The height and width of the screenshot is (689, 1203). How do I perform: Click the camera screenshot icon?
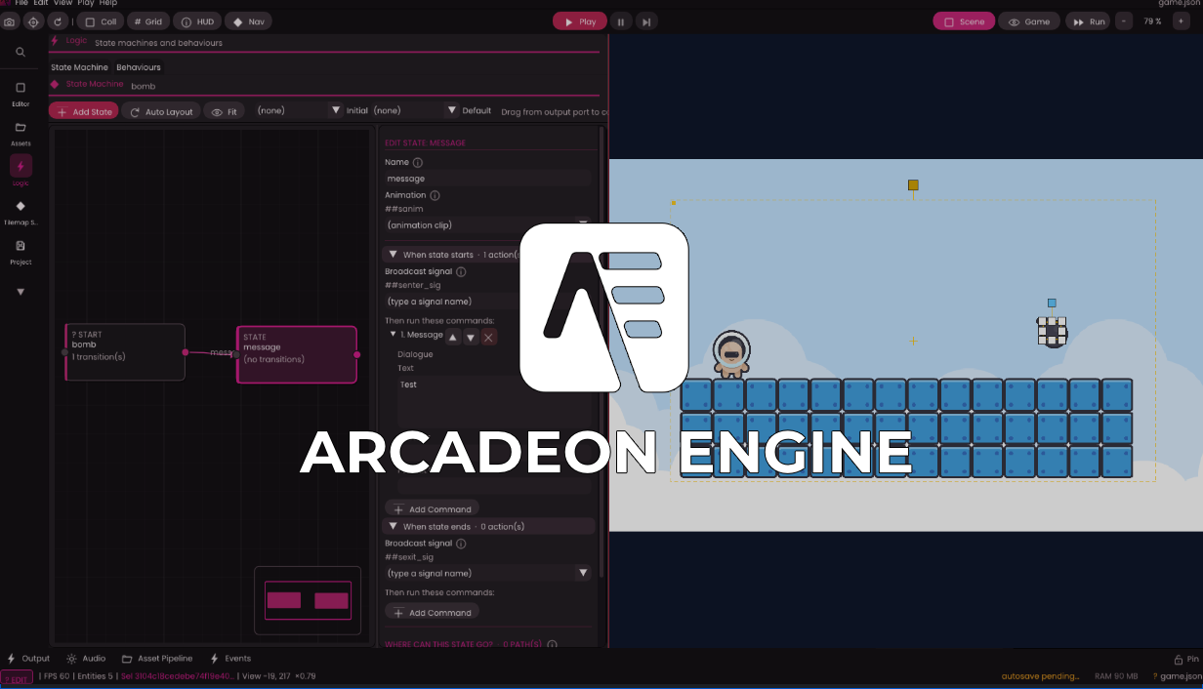tap(10, 21)
